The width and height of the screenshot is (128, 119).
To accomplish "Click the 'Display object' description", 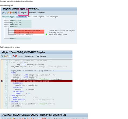I will point(56,32).
